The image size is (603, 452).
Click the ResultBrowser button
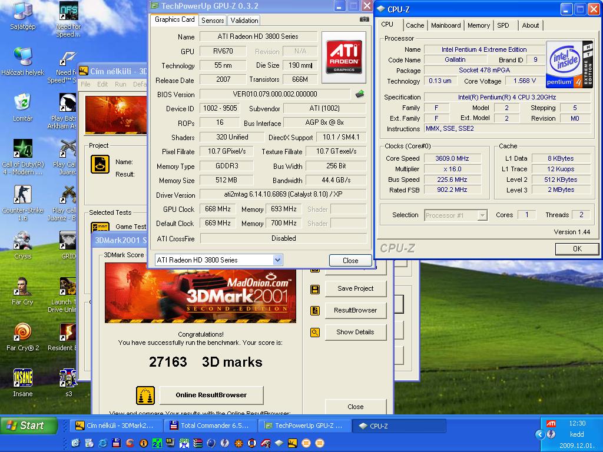(355, 311)
